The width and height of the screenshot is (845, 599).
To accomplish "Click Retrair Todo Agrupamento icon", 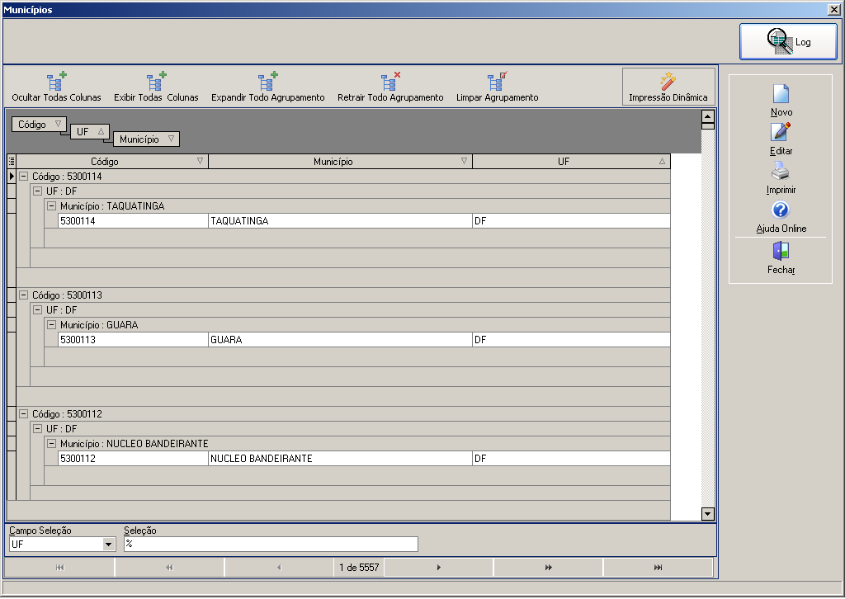I will pyautogui.click(x=390, y=82).
